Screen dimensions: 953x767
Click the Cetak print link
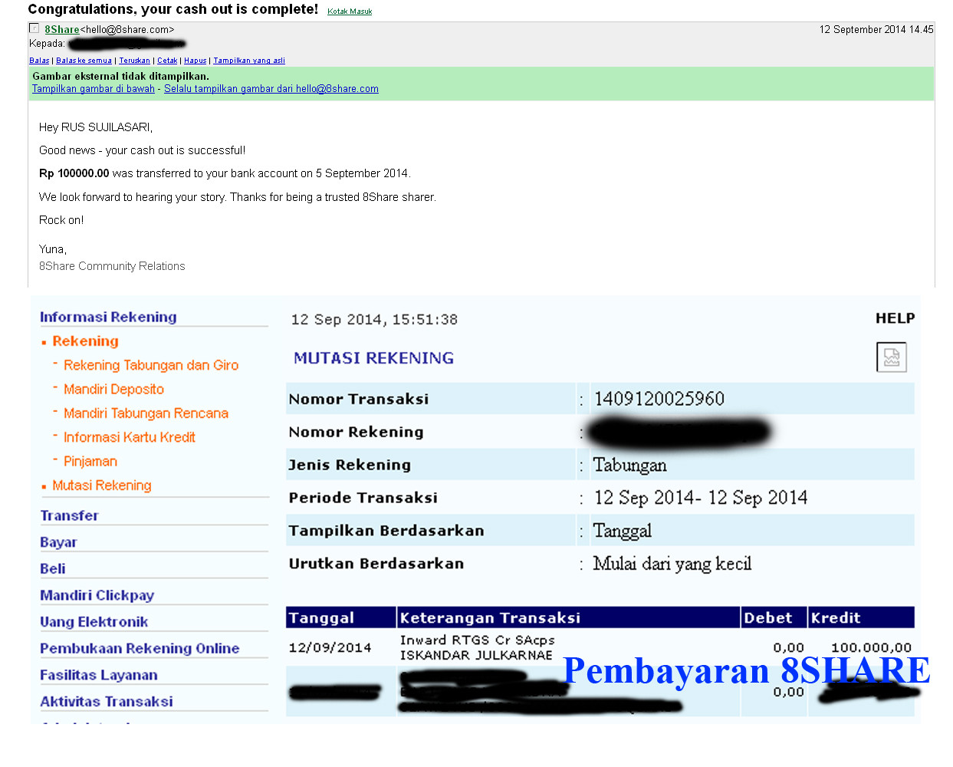click(167, 61)
